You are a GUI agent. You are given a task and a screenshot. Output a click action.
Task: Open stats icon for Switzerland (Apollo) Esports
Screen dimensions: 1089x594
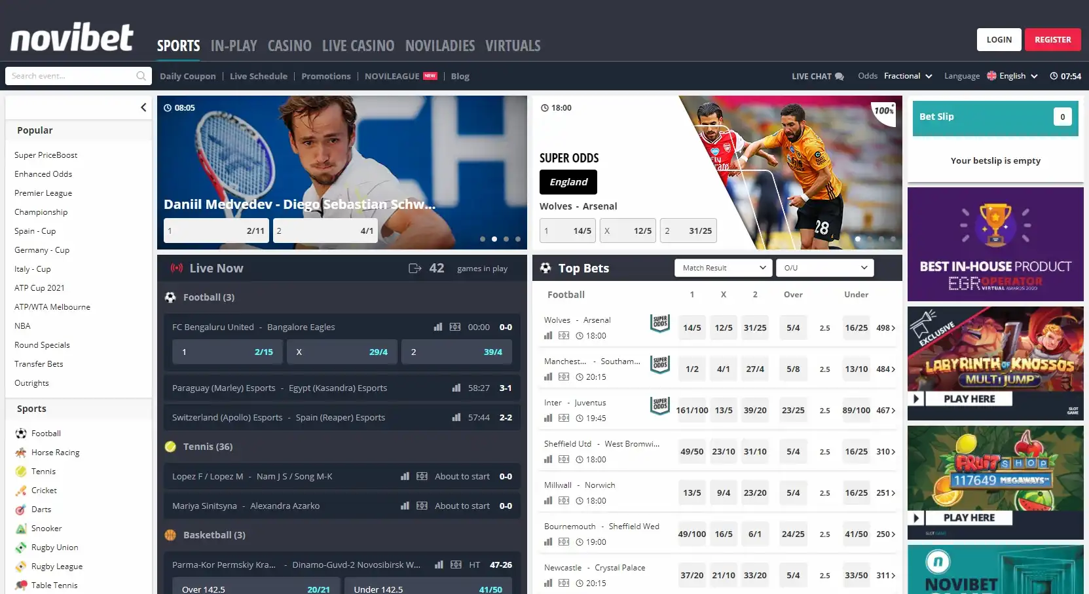coord(456,417)
